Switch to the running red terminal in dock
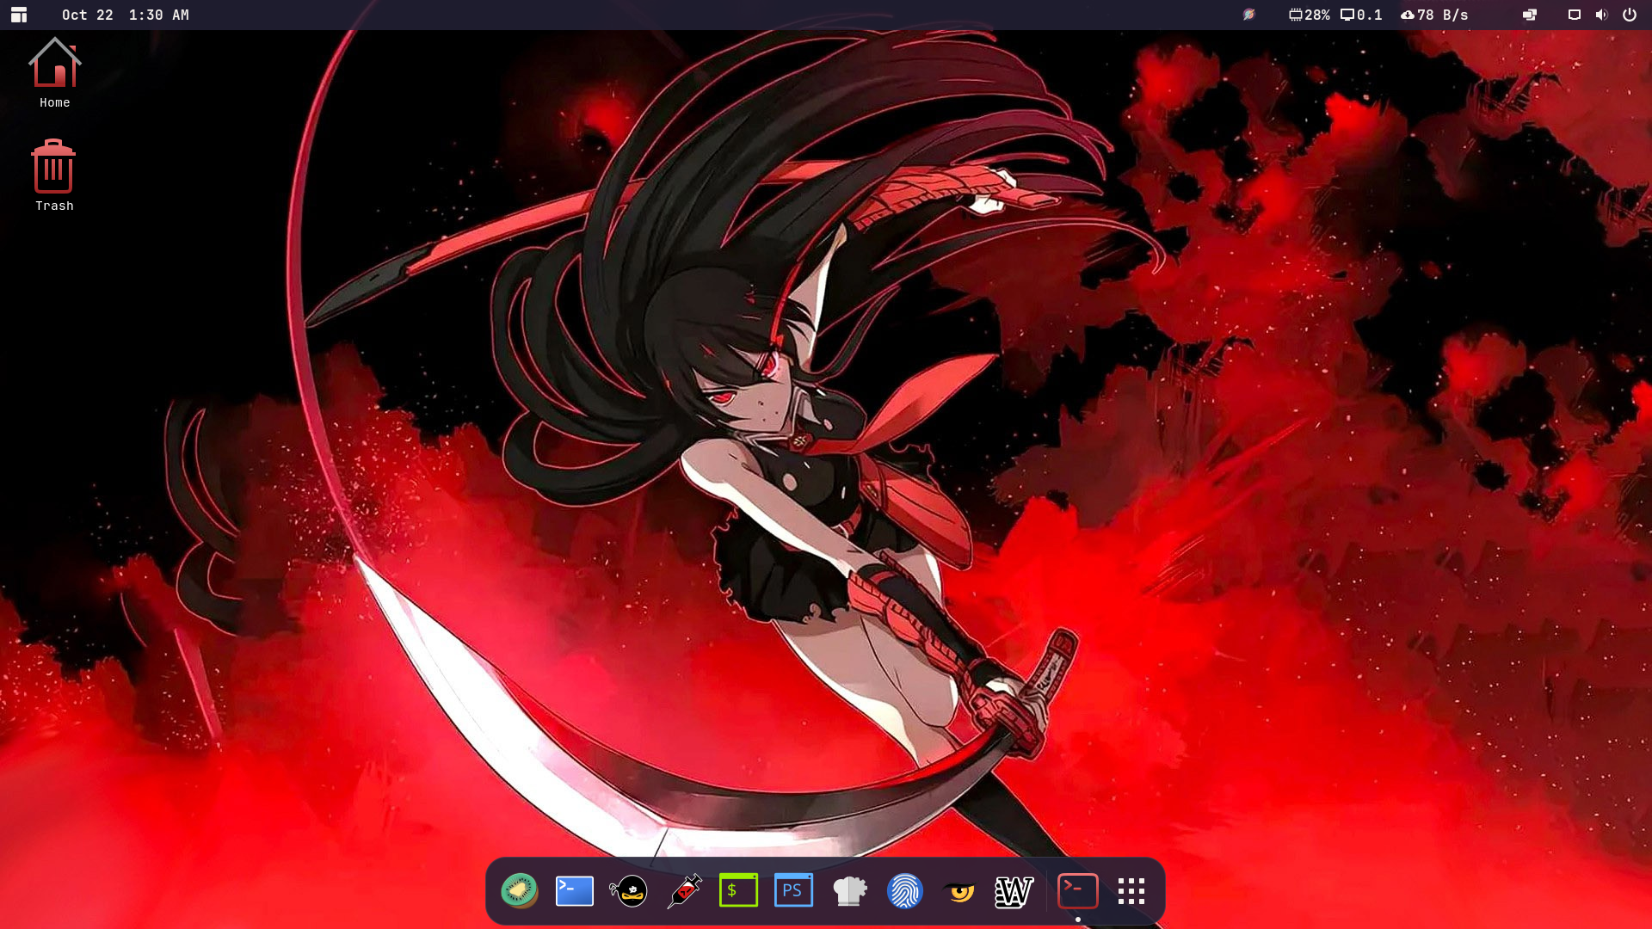 pos(1077,890)
